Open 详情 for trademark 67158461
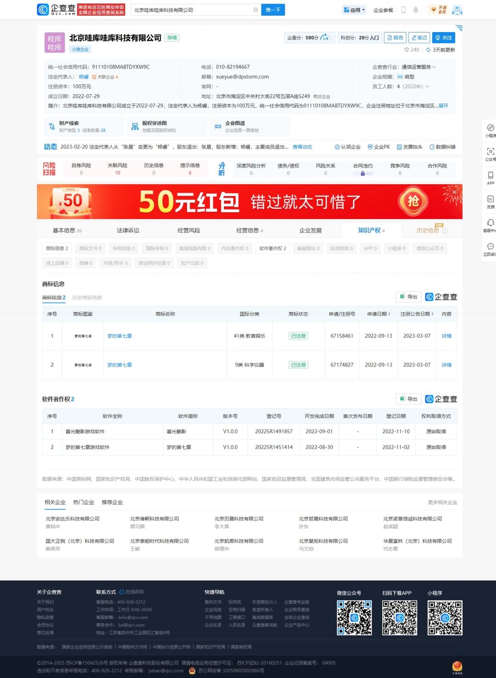Viewport: 496px width, 678px height. (x=446, y=336)
